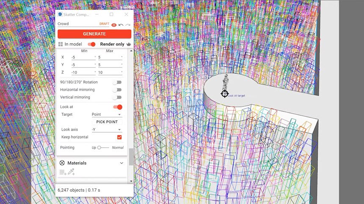Click the add material list icon

click(63, 172)
